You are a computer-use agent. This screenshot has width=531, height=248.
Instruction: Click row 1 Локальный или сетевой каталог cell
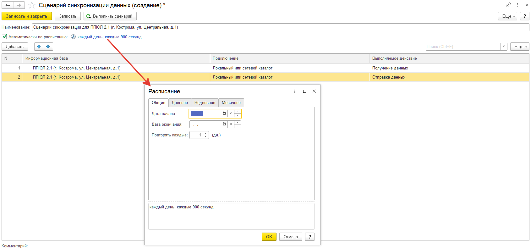[x=290, y=68]
